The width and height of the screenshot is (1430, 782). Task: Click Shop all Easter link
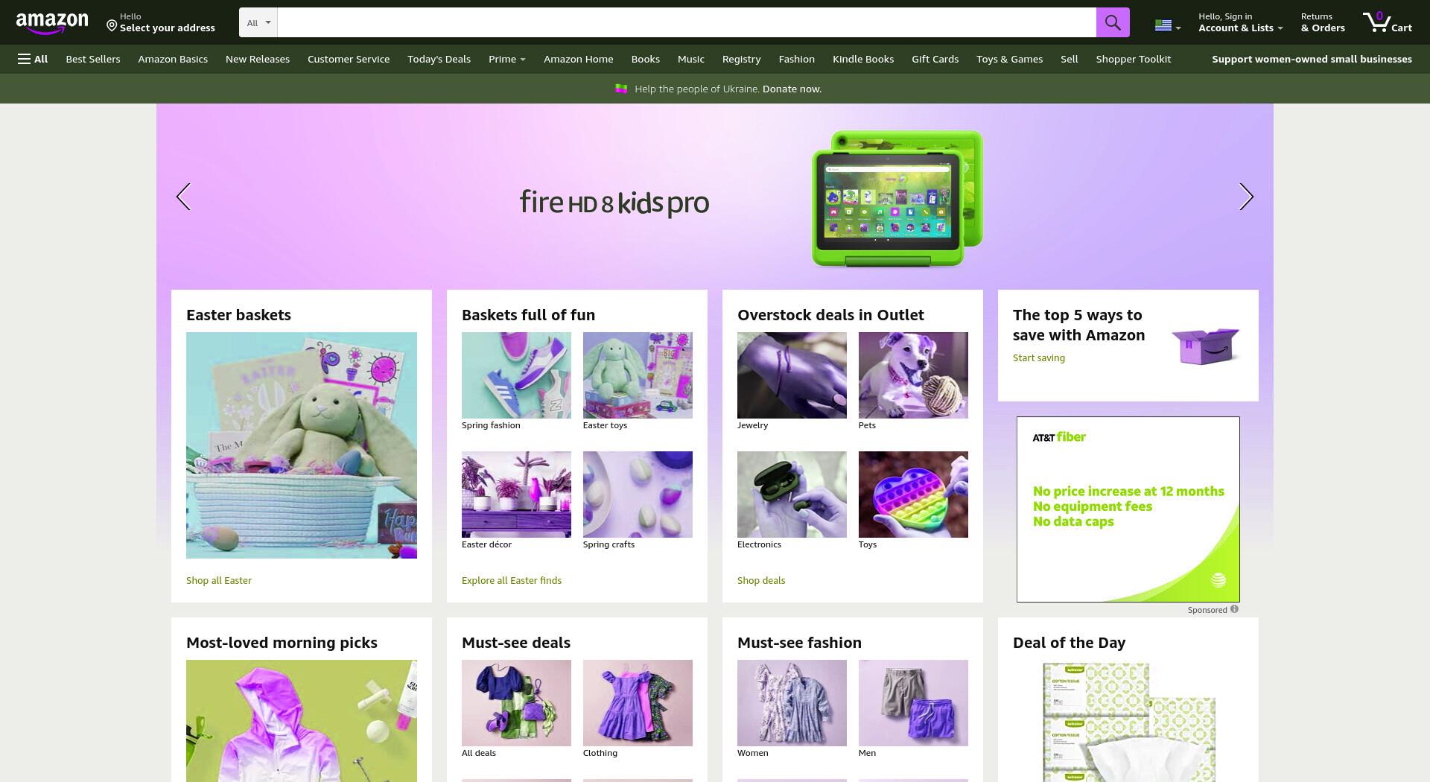219,580
